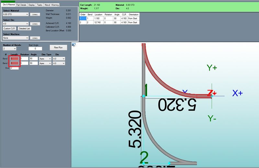
Task: Click the Library button beside Select Material
Action: coord(35,15)
